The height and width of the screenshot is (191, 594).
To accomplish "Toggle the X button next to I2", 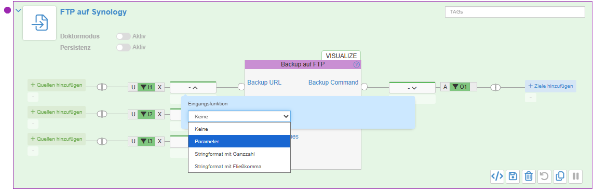I will coord(160,114).
